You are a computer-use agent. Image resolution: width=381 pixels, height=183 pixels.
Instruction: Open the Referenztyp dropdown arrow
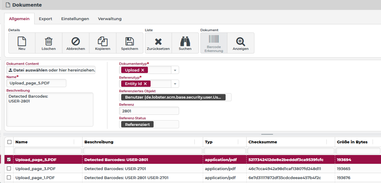(175, 84)
